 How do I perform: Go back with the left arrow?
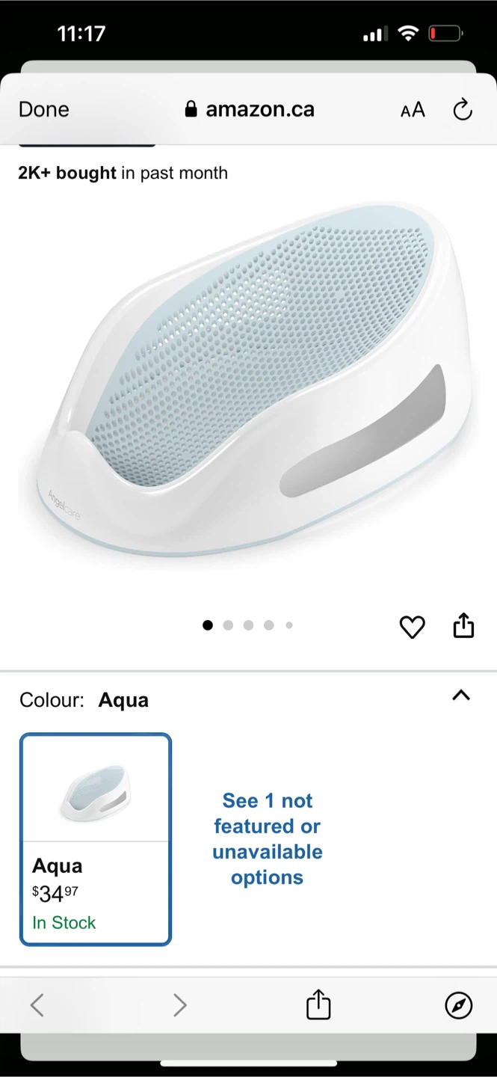point(37,1004)
